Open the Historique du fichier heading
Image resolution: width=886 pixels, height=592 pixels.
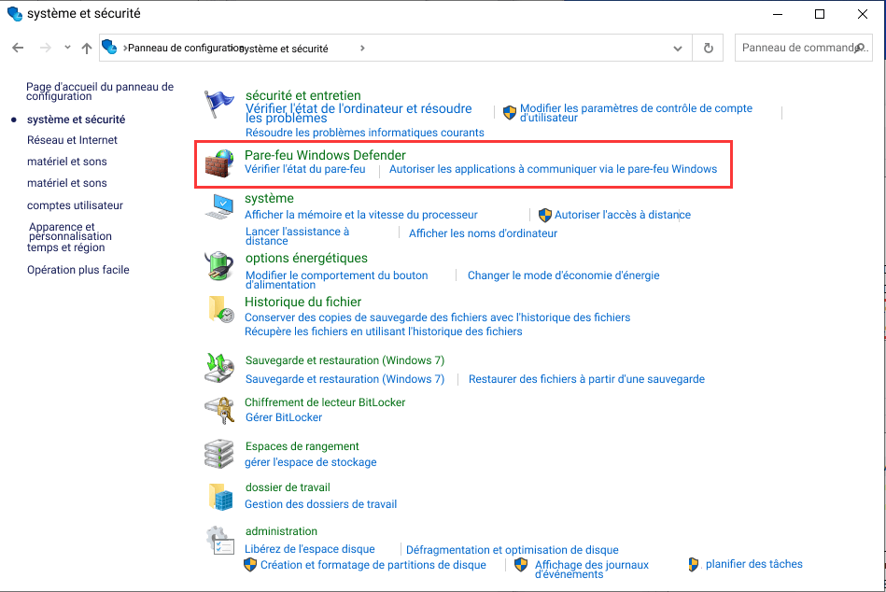point(302,303)
